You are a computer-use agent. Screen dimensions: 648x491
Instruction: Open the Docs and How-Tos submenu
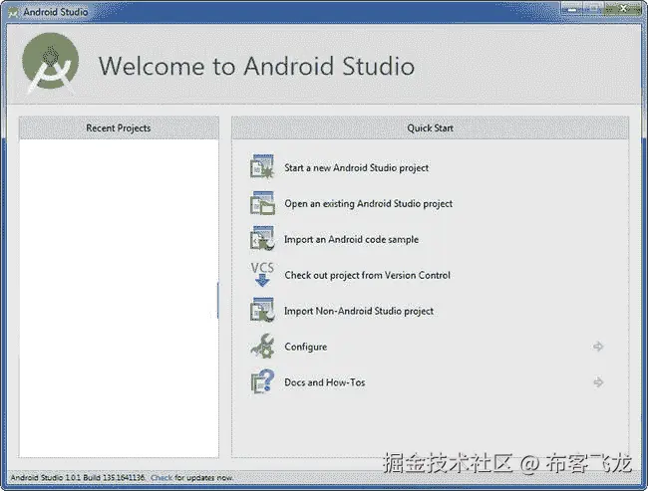(325, 382)
